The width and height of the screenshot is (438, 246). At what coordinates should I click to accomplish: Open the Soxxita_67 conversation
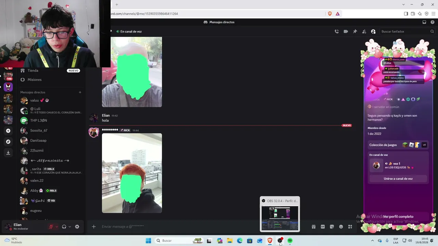tap(51, 131)
